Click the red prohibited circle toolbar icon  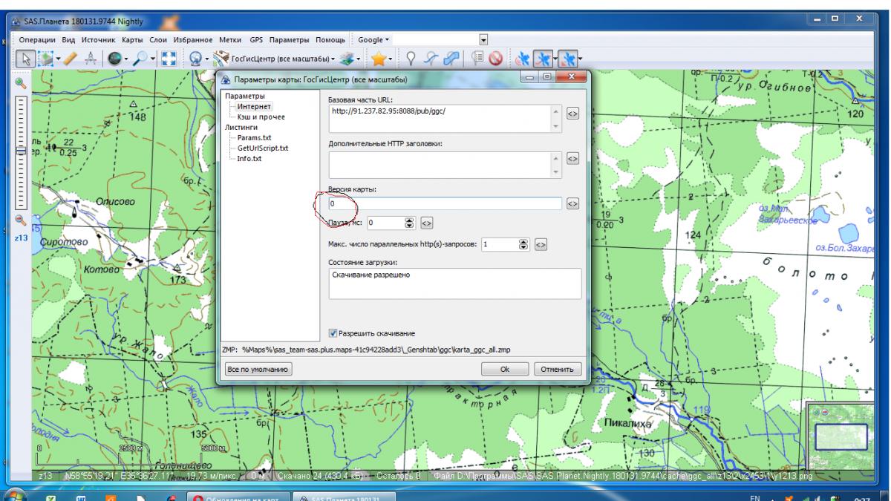[497, 59]
